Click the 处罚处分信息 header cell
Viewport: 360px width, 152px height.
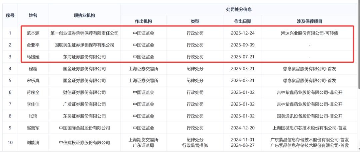click(x=238, y=10)
